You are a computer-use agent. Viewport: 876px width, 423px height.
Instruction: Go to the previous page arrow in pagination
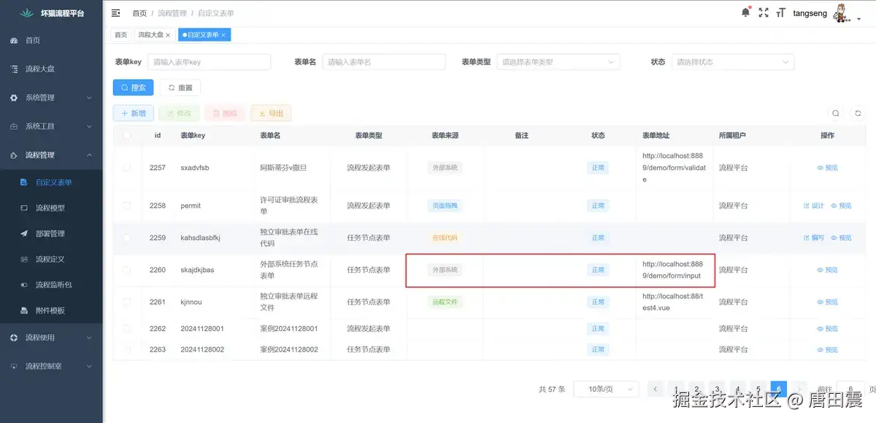tap(656, 389)
